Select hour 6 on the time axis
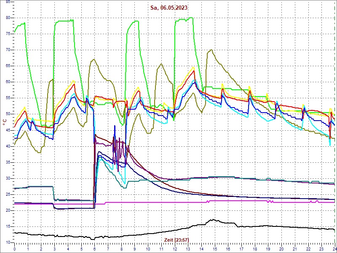 [94, 249]
